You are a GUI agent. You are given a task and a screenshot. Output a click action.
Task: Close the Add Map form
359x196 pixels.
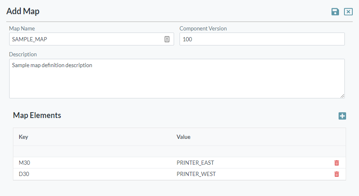click(x=348, y=12)
